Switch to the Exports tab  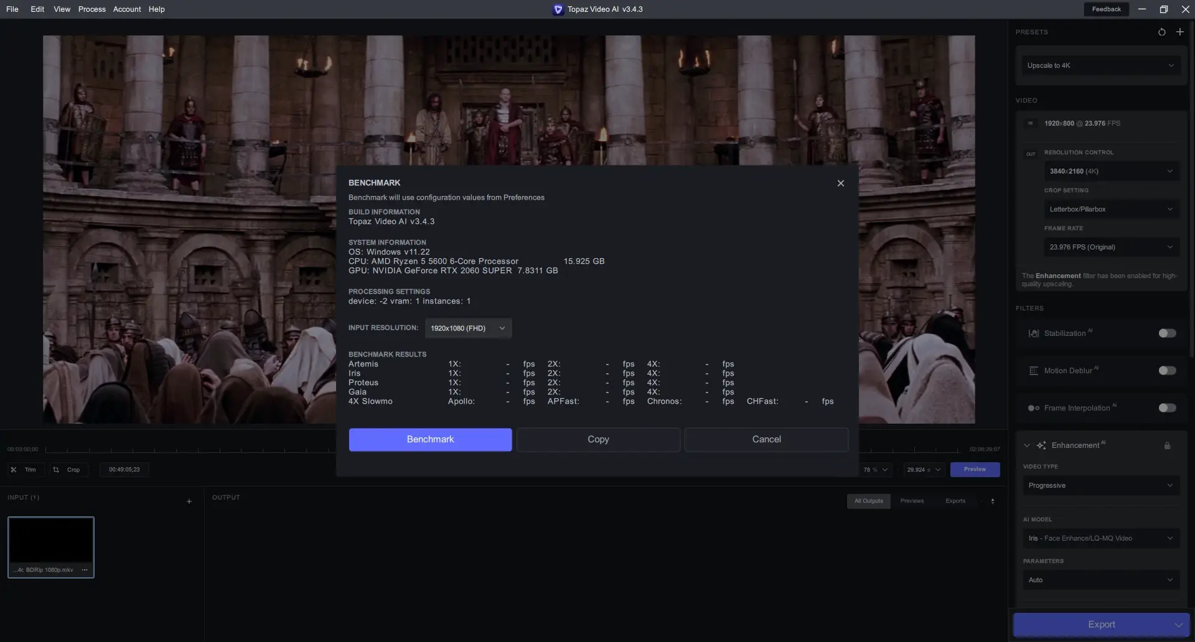[955, 501]
